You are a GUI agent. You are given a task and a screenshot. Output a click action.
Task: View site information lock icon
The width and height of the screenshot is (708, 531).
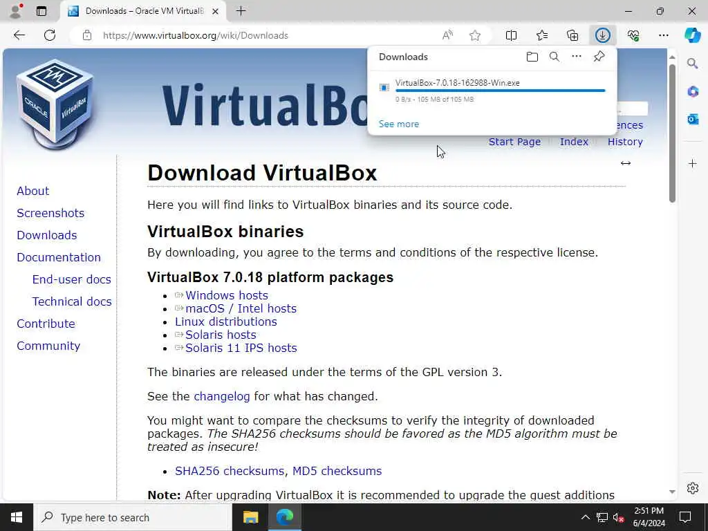tap(87, 35)
